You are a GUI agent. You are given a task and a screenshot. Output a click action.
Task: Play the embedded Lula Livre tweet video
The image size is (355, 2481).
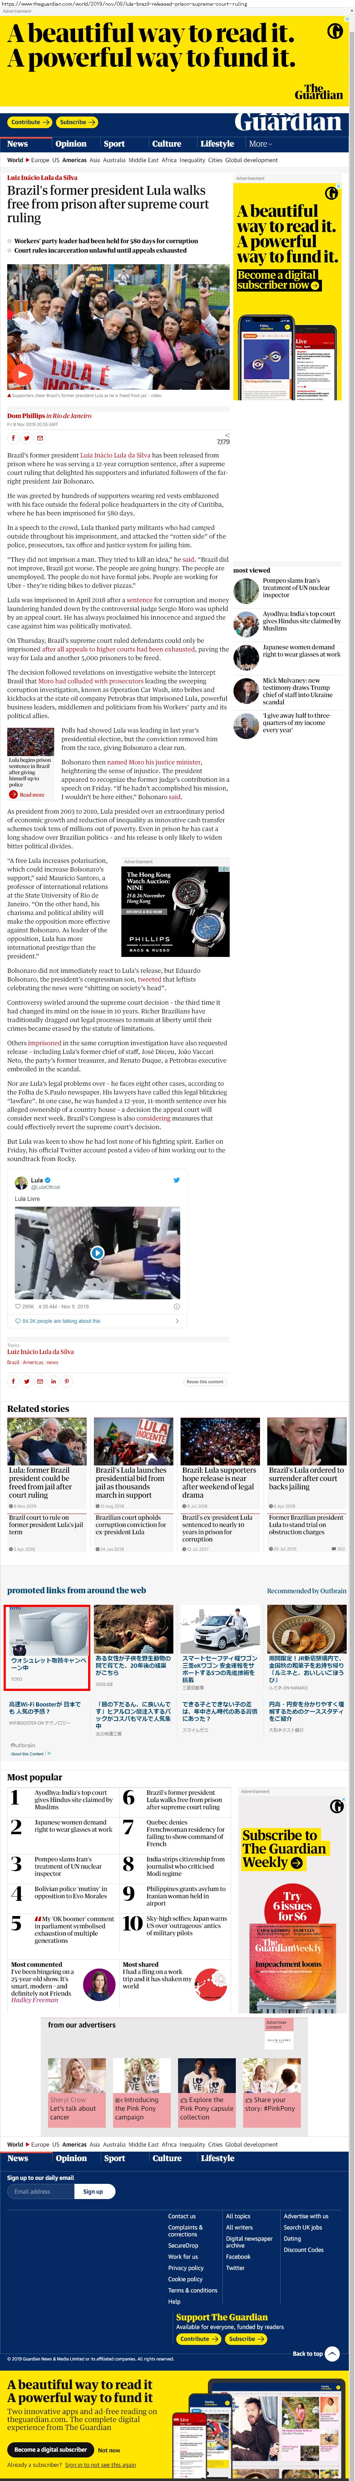(97, 1253)
